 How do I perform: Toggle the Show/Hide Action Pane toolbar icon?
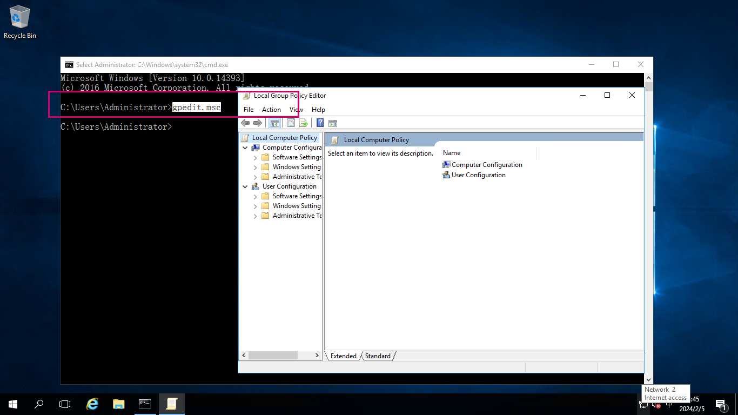point(333,123)
